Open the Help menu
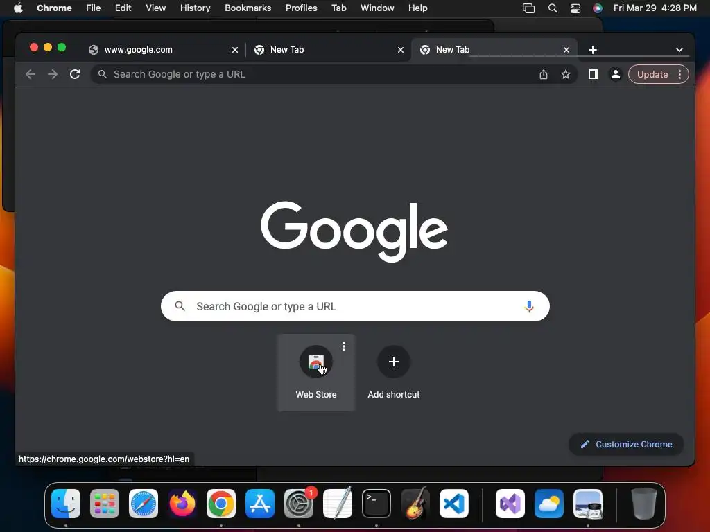 pyautogui.click(x=417, y=8)
